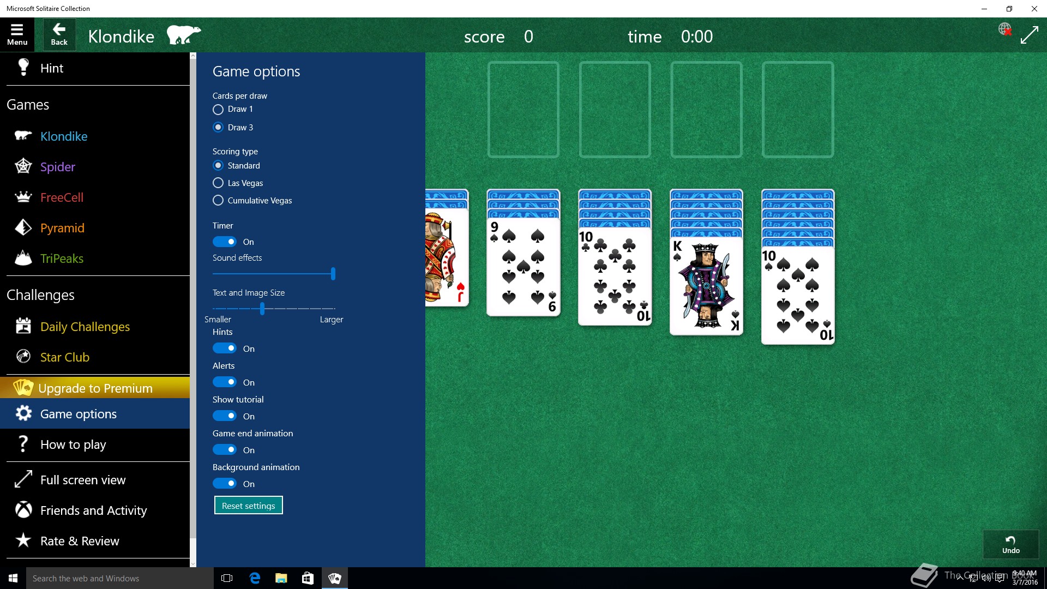Turn off the Timer toggle

click(224, 242)
